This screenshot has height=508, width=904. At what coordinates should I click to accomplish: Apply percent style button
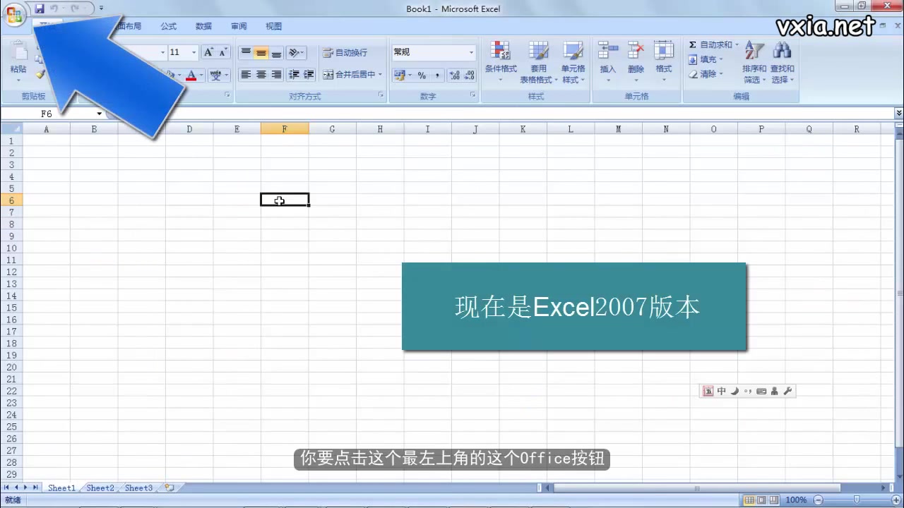pos(422,75)
